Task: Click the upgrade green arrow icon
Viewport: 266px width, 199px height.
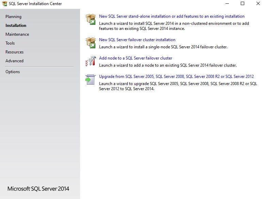Action: (90, 80)
